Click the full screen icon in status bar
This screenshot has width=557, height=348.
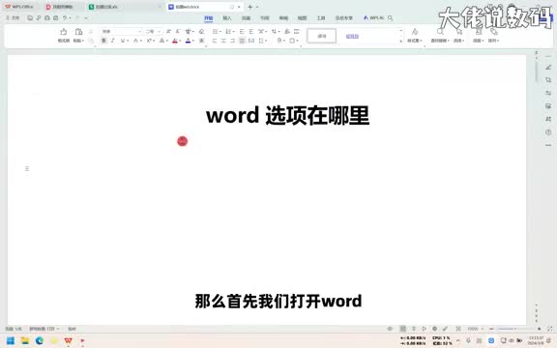(x=549, y=329)
